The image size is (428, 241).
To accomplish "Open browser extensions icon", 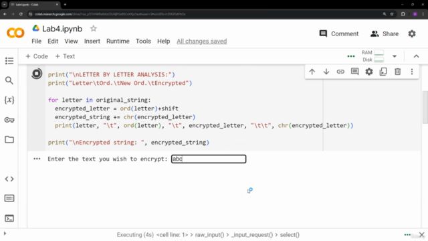I will click(403, 14).
